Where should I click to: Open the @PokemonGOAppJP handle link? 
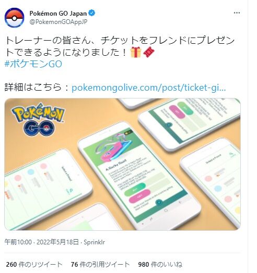(59, 22)
